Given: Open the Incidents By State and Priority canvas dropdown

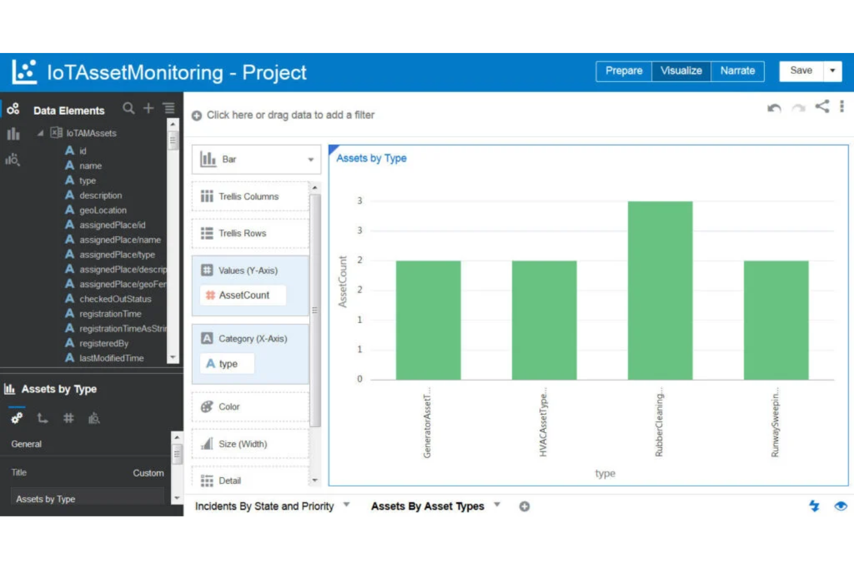Looking at the screenshot, I should click(346, 506).
